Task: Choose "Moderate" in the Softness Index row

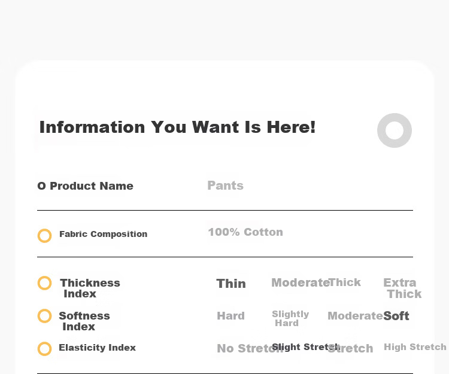Action: coord(355,316)
